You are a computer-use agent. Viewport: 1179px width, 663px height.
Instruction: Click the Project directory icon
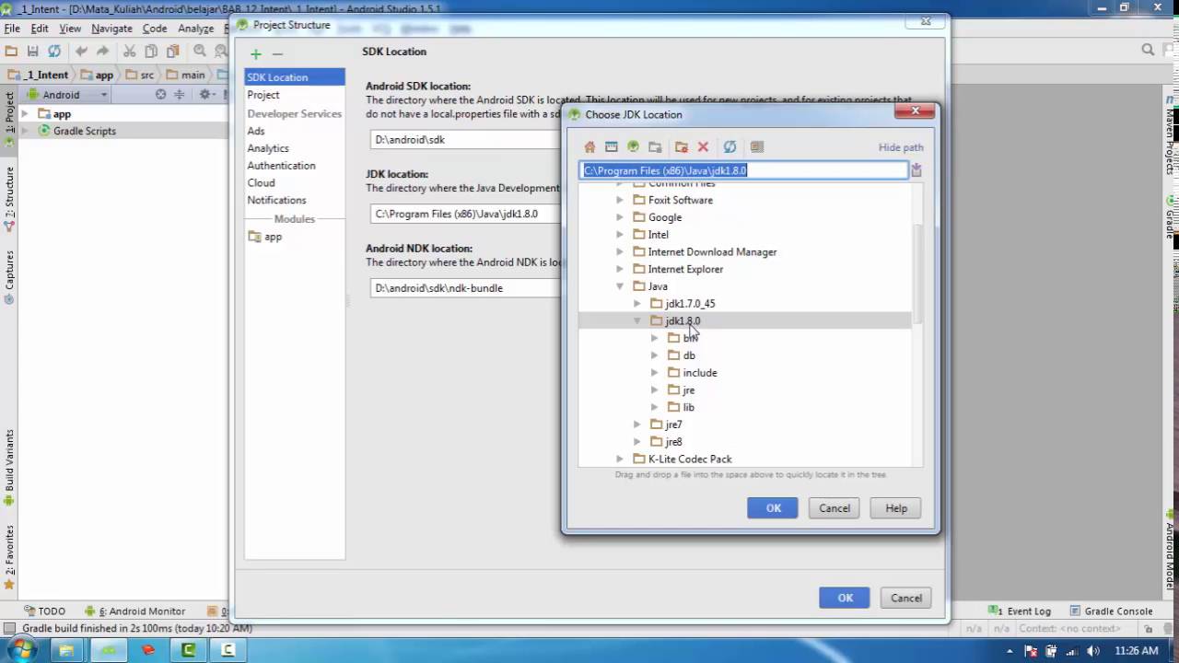[633, 147]
